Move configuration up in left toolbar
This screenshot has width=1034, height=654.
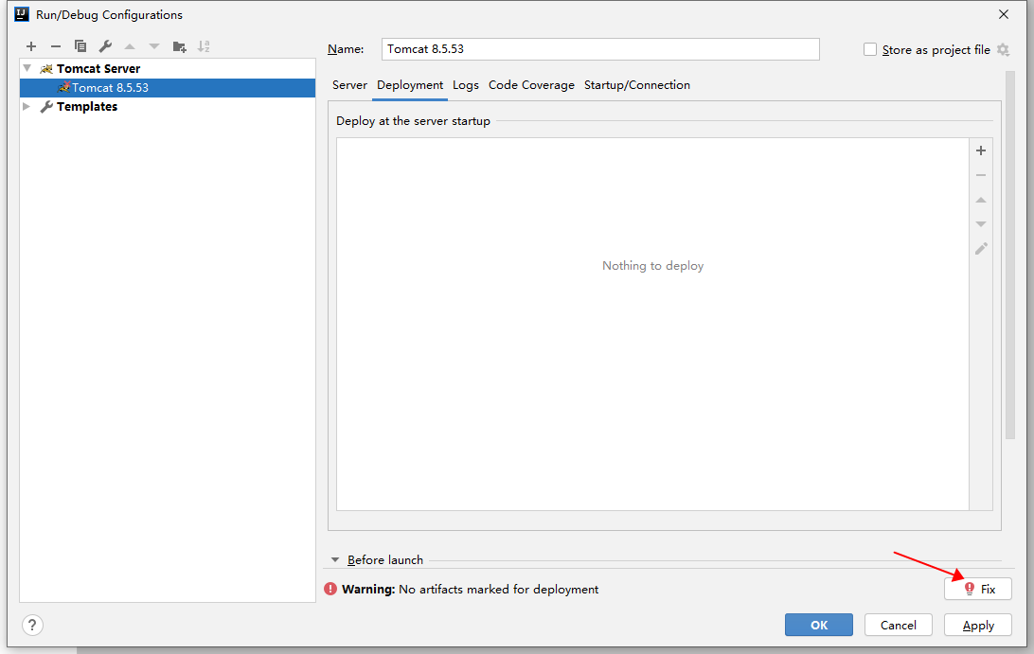tap(130, 46)
